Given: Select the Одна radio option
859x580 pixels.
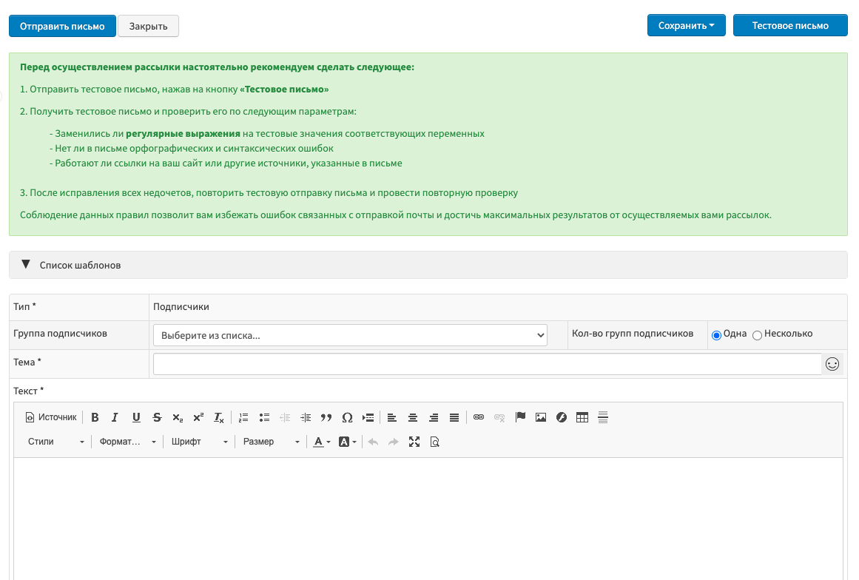Looking at the screenshot, I should point(716,335).
